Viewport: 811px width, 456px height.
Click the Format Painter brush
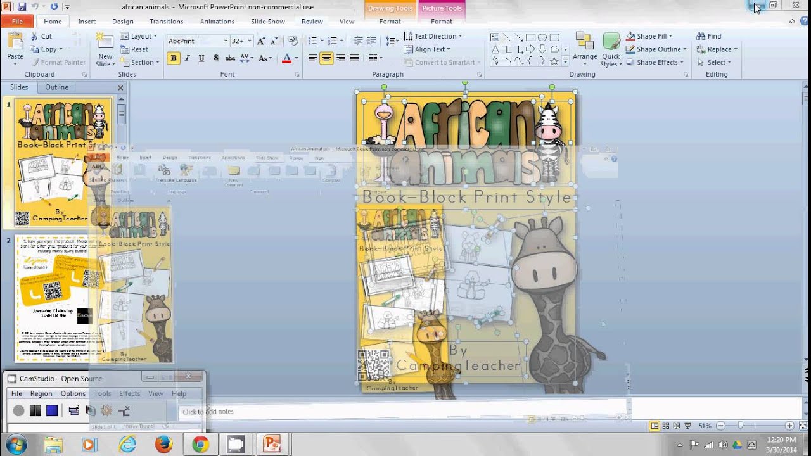tap(58, 62)
